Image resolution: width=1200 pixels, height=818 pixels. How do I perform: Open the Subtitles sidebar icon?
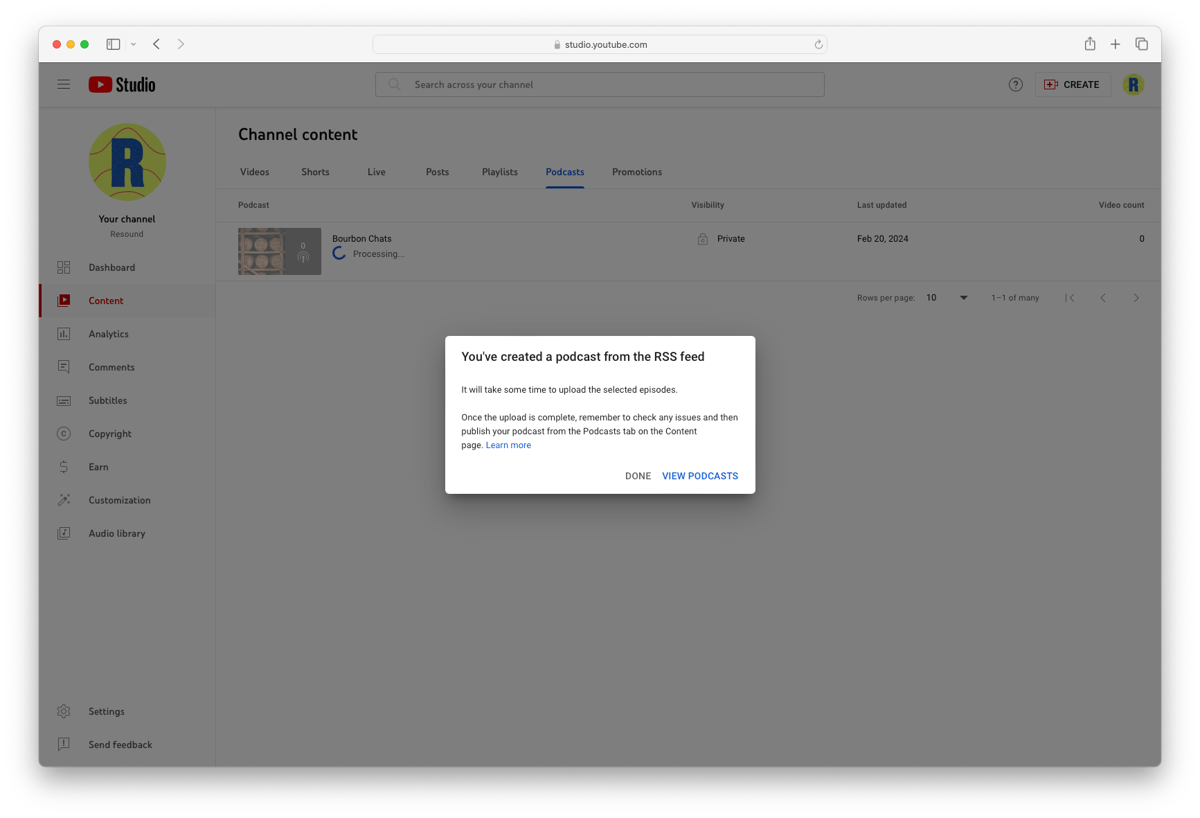[x=64, y=400]
